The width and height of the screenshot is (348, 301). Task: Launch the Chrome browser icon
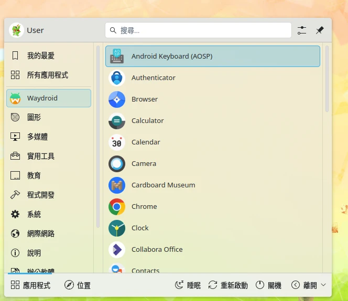click(117, 207)
